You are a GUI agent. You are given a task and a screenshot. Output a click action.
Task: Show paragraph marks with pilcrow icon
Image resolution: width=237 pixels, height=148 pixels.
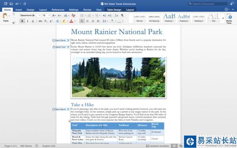[x=122, y=15]
